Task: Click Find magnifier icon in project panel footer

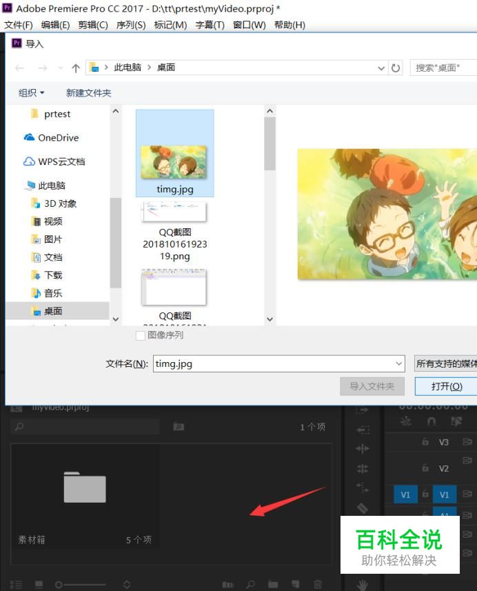Action: pyautogui.click(x=250, y=585)
